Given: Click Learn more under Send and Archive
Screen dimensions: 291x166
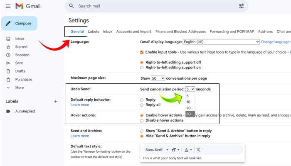Looking at the screenshot, I should tap(80, 136).
